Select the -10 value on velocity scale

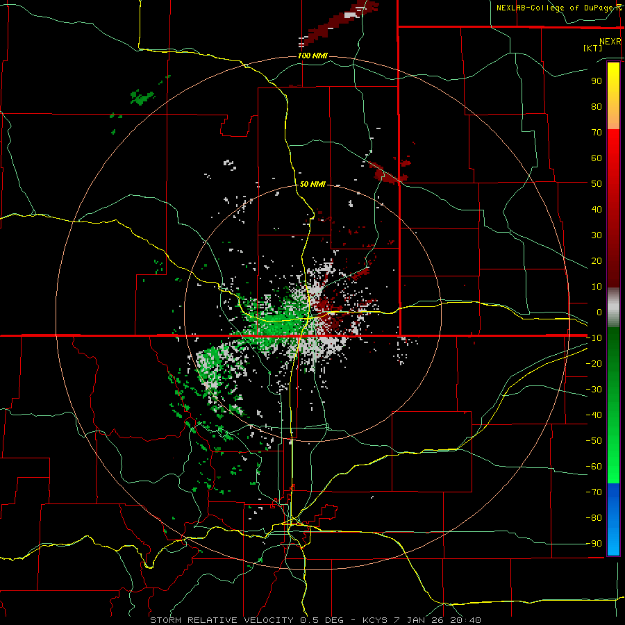[594, 338]
